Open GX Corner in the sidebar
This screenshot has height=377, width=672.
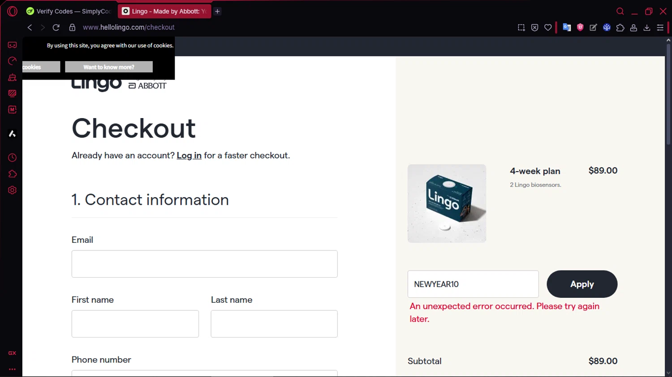coord(12,45)
